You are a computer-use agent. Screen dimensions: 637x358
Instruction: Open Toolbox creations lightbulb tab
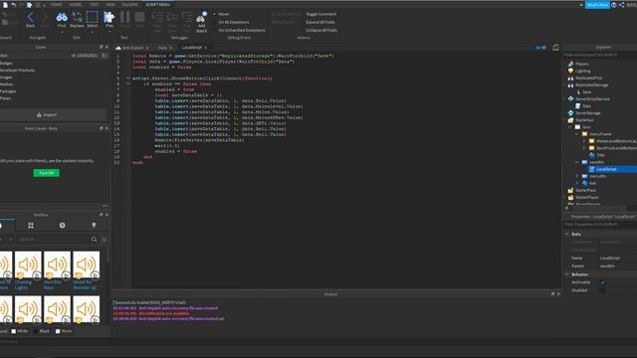(x=94, y=226)
